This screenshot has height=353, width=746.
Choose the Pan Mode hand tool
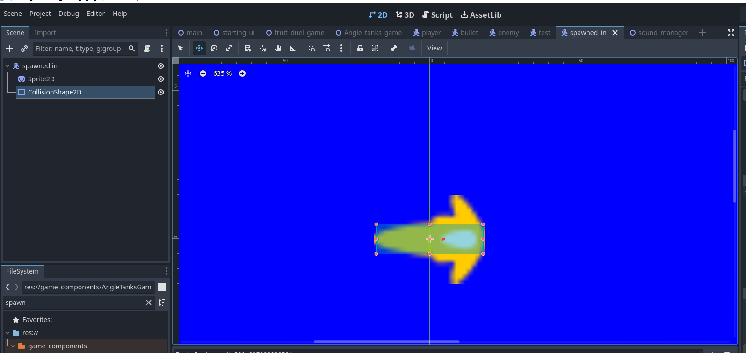pos(278,48)
